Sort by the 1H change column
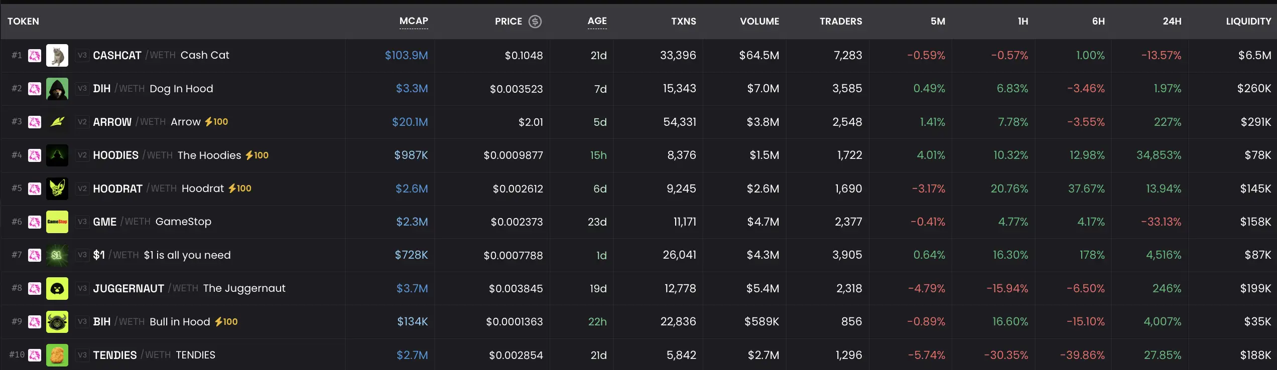The height and width of the screenshot is (370, 1277). [1023, 22]
